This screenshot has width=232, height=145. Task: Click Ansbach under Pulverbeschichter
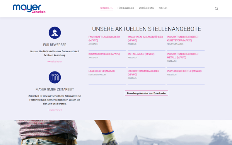(x=172, y=75)
